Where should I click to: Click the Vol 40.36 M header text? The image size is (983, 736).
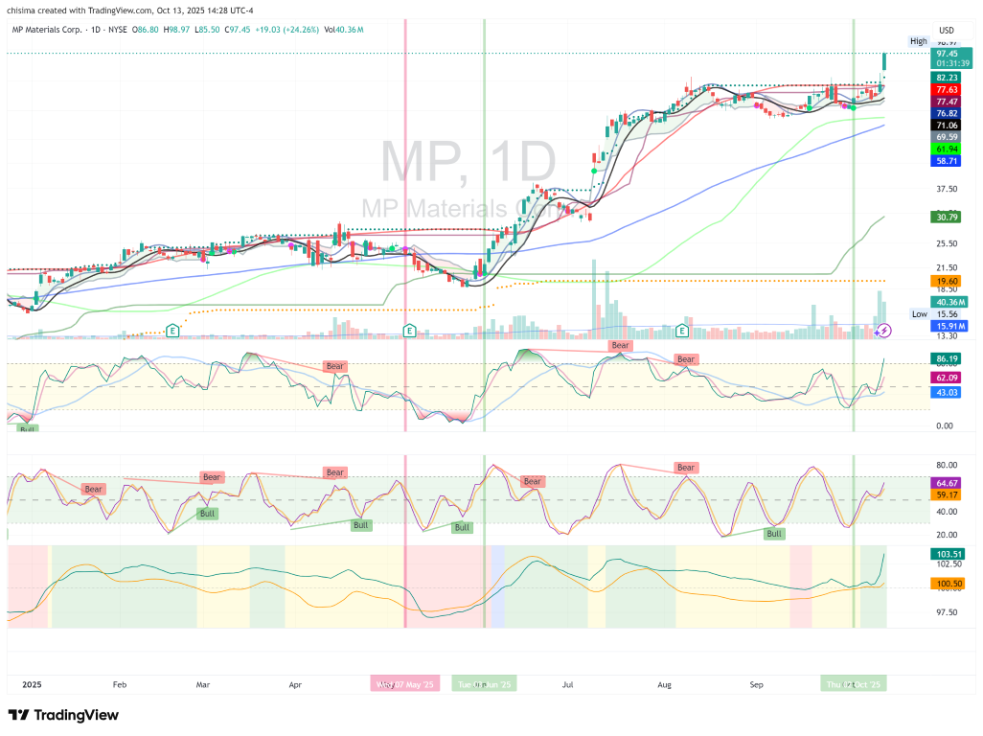pyautogui.click(x=344, y=30)
